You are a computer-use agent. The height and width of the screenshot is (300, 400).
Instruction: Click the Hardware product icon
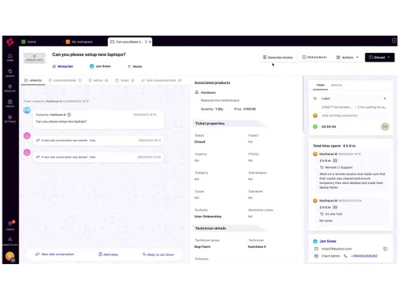[x=197, y=92]
